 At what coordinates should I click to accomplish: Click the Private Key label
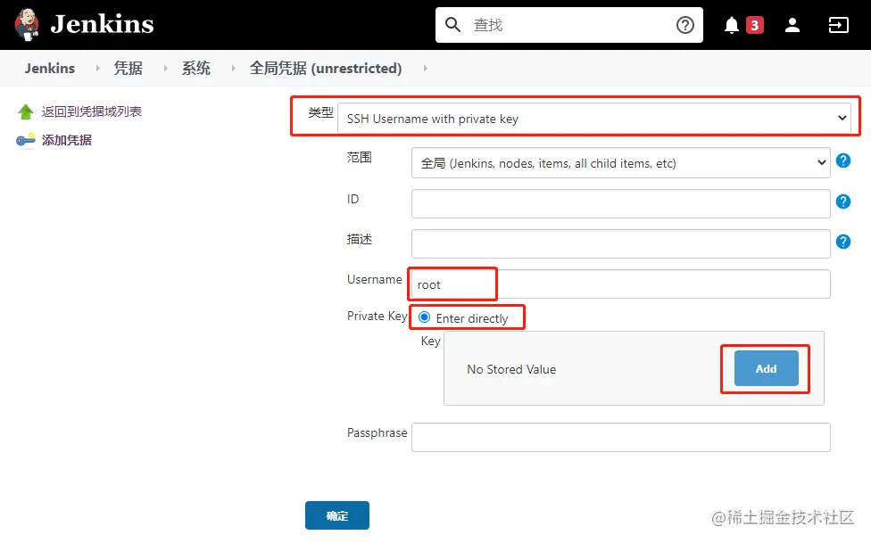coord(377,316)
